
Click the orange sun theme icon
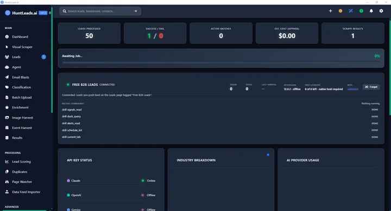pyautogui.click(x=340, y=11)
